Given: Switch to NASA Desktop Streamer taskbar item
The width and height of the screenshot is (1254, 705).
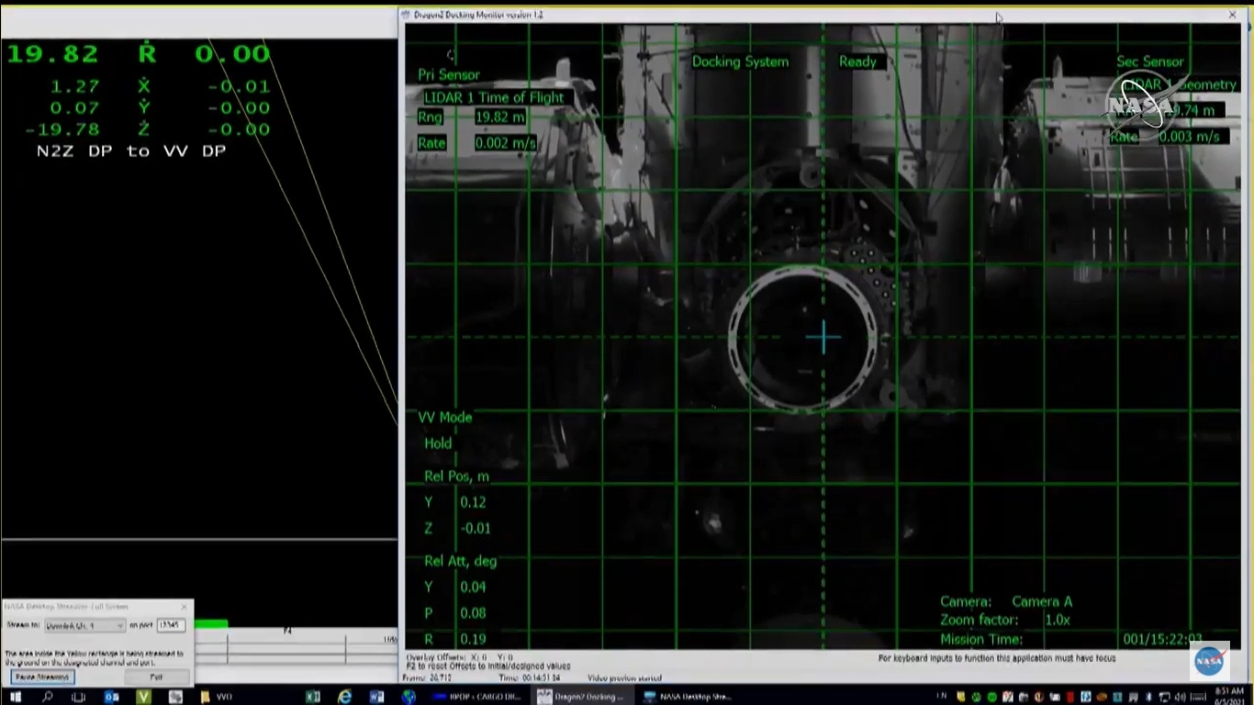Looking at the screenshot, I should click(689, 697).
